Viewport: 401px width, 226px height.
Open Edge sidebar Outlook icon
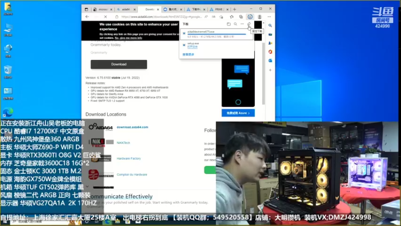[270, 60]
